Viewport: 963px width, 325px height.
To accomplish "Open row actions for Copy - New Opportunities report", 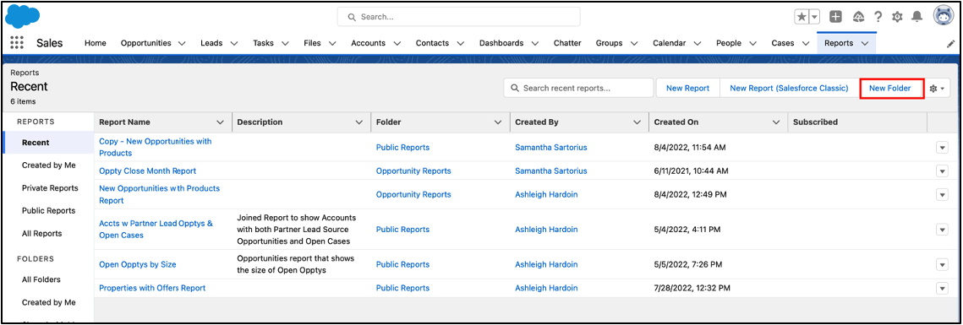I will 942,147.
